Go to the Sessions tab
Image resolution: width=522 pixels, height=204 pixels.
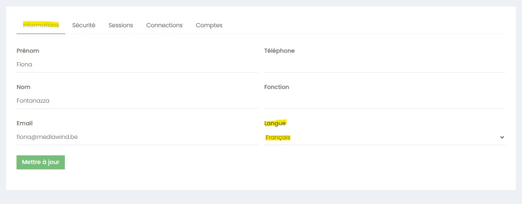(121, 25)
